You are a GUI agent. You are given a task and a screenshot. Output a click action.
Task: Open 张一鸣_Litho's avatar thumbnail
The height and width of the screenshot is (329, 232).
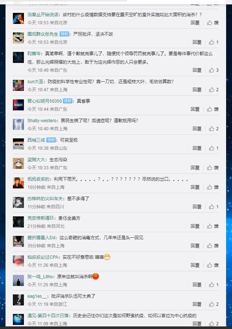click(x=18, y=280)
